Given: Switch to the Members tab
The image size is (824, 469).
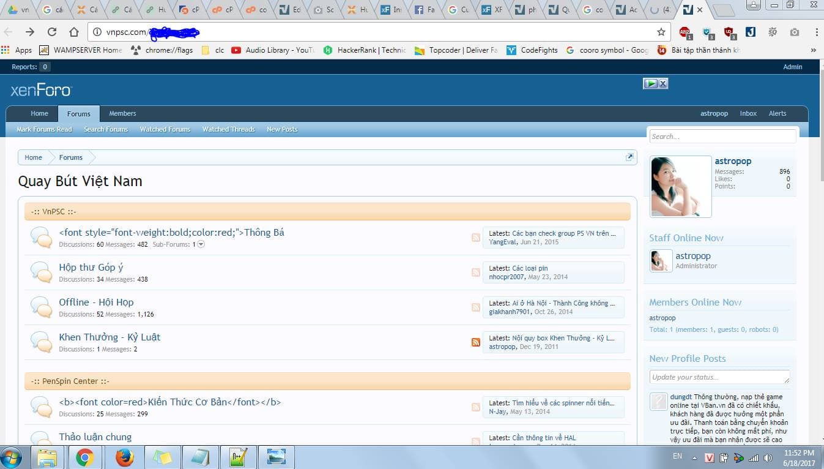Looking at the screenshot, I should [122, 113].
